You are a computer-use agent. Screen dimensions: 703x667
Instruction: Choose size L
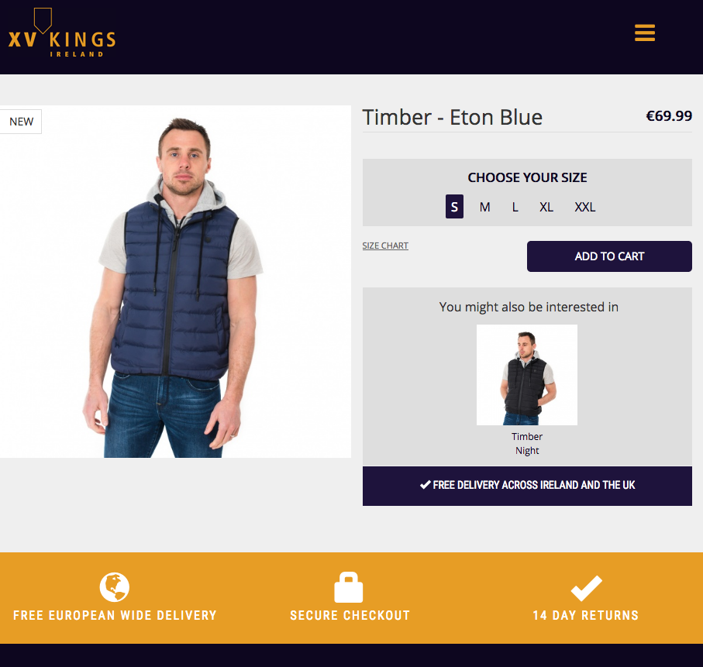(515, 207)
